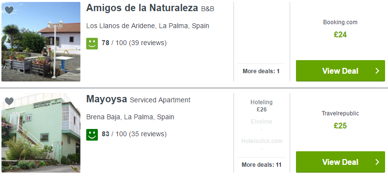This screenshot has width=388, height=176.
Task: Click arrow on Amigos View Deal button
Action: (x=377, y=71)
